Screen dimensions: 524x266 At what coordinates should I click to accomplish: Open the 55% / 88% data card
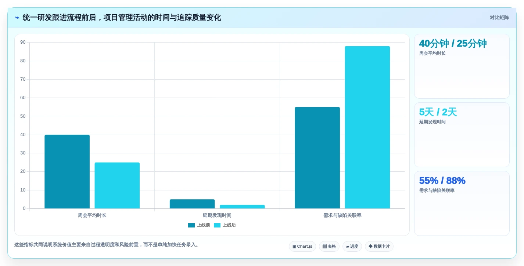pyautogui.click(x=462, y=203)
